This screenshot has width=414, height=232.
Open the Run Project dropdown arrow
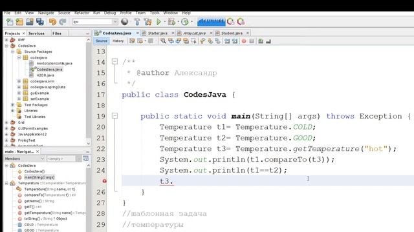[x=164, y=22]
